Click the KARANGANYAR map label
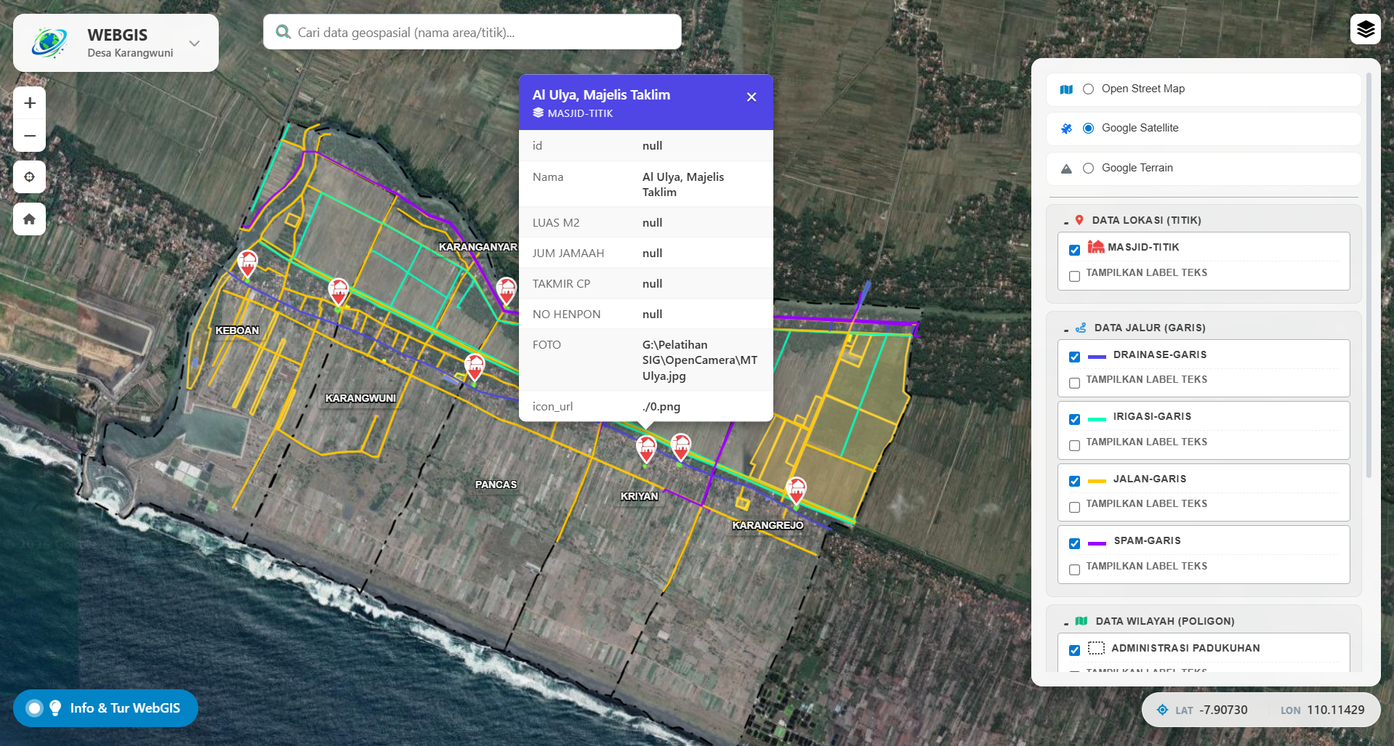This screenshot has width=1394, height=746. tap(478, 247)
